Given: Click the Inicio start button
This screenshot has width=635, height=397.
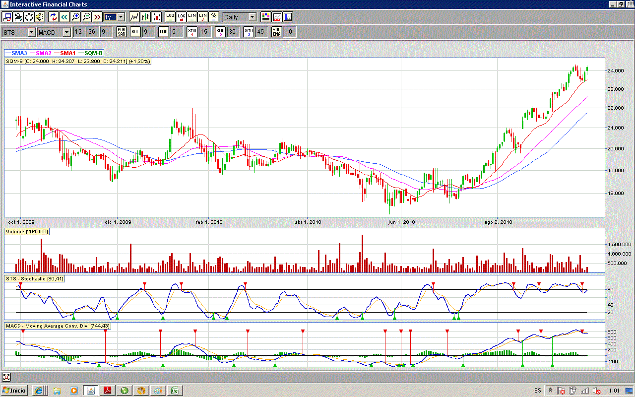Looking at the screenshot, I should [14, 391].
